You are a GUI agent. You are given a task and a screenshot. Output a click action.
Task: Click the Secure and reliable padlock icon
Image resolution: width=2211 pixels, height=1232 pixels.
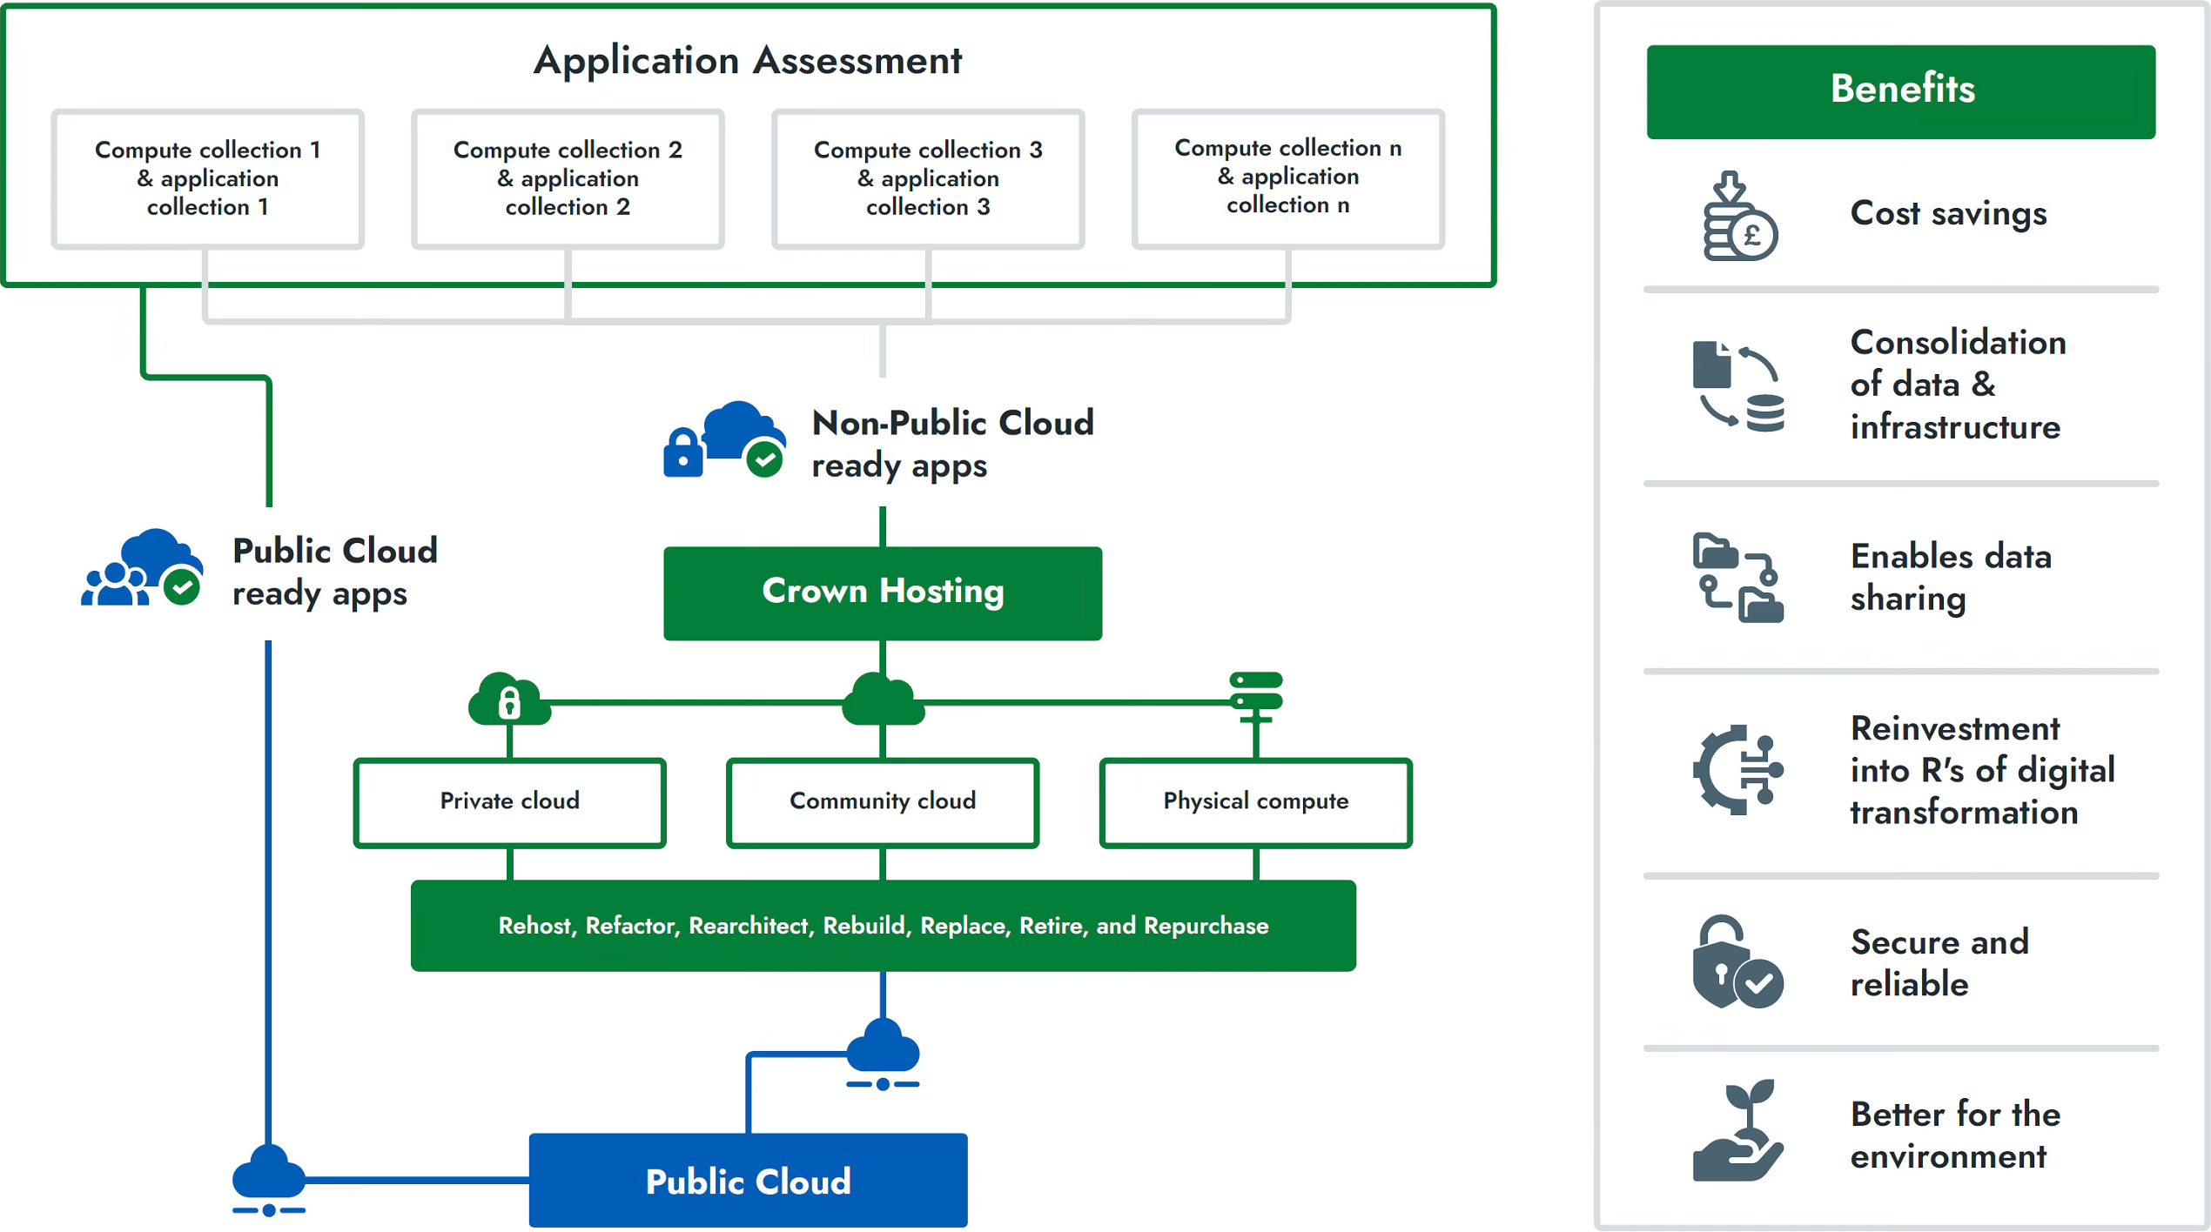1738,962
